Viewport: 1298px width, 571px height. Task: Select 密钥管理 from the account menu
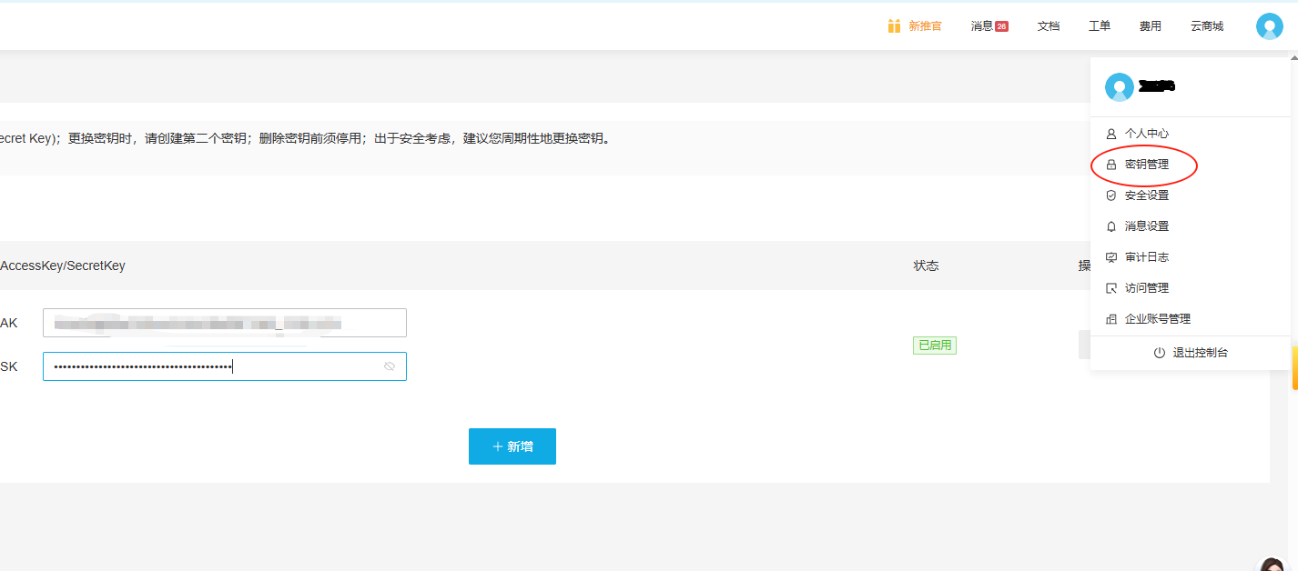(1147, 165)
